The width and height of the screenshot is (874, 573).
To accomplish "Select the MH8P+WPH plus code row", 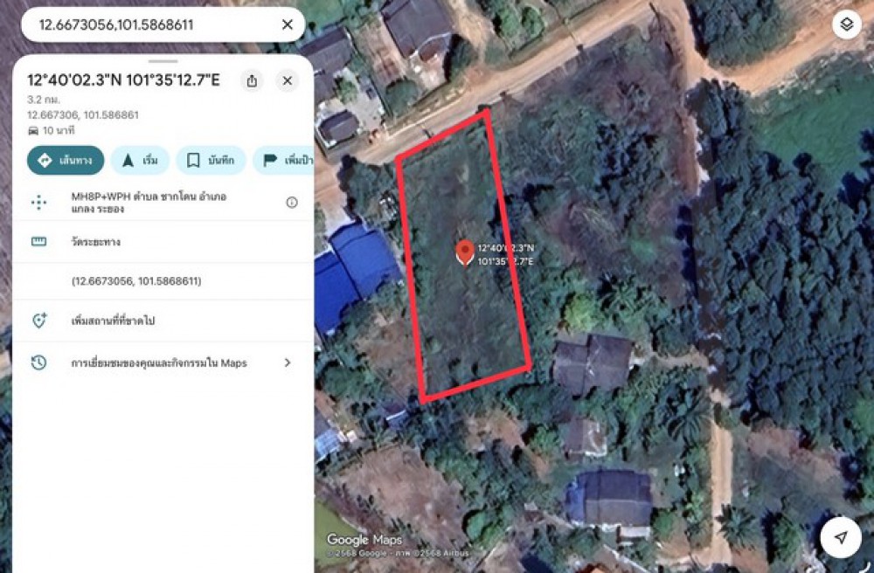I will [x=163, y=203].
